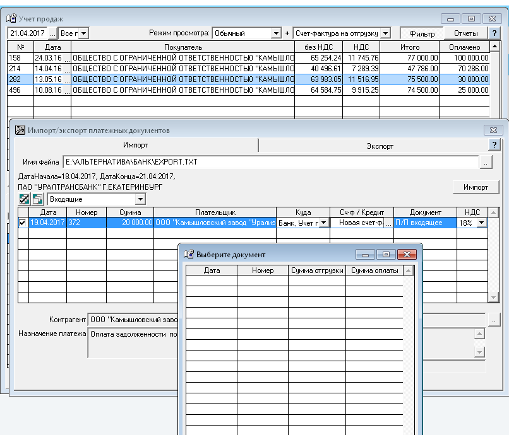The image size is (509, 435).
Task: Click the Фильтр button
Action: [x=421, y=33]
